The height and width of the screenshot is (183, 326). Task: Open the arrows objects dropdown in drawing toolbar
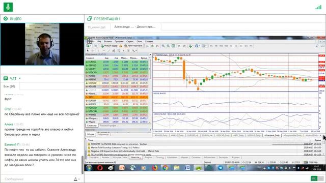point(134,51)
